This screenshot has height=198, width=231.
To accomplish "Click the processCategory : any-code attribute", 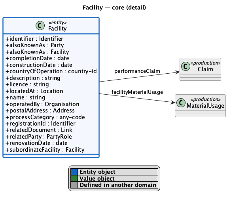I will [x=45, y=117].
